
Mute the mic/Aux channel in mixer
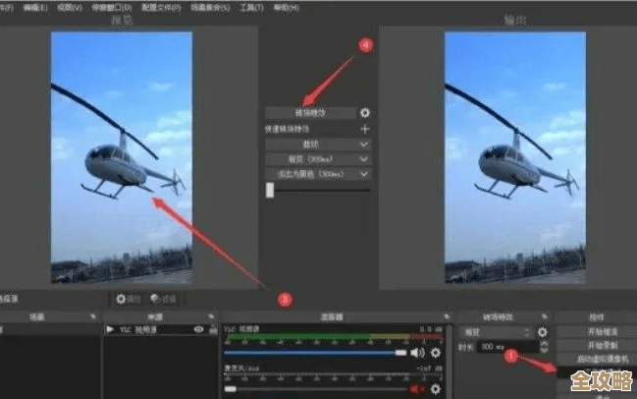coord(417,390)
